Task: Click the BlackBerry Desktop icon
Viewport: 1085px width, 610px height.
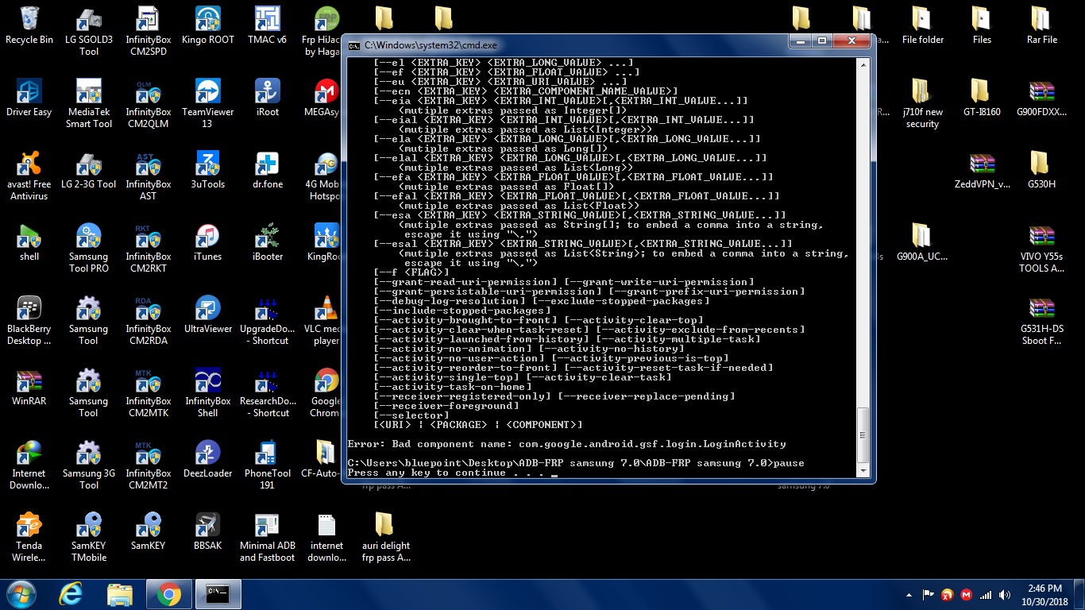Action: [x=29, y=320]
